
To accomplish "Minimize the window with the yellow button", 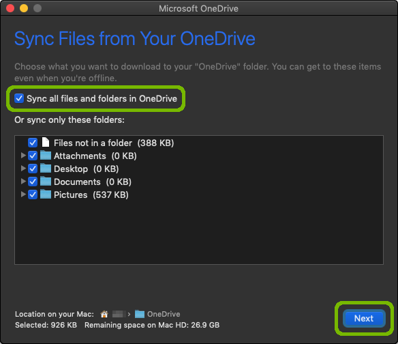I will point(24,8).
